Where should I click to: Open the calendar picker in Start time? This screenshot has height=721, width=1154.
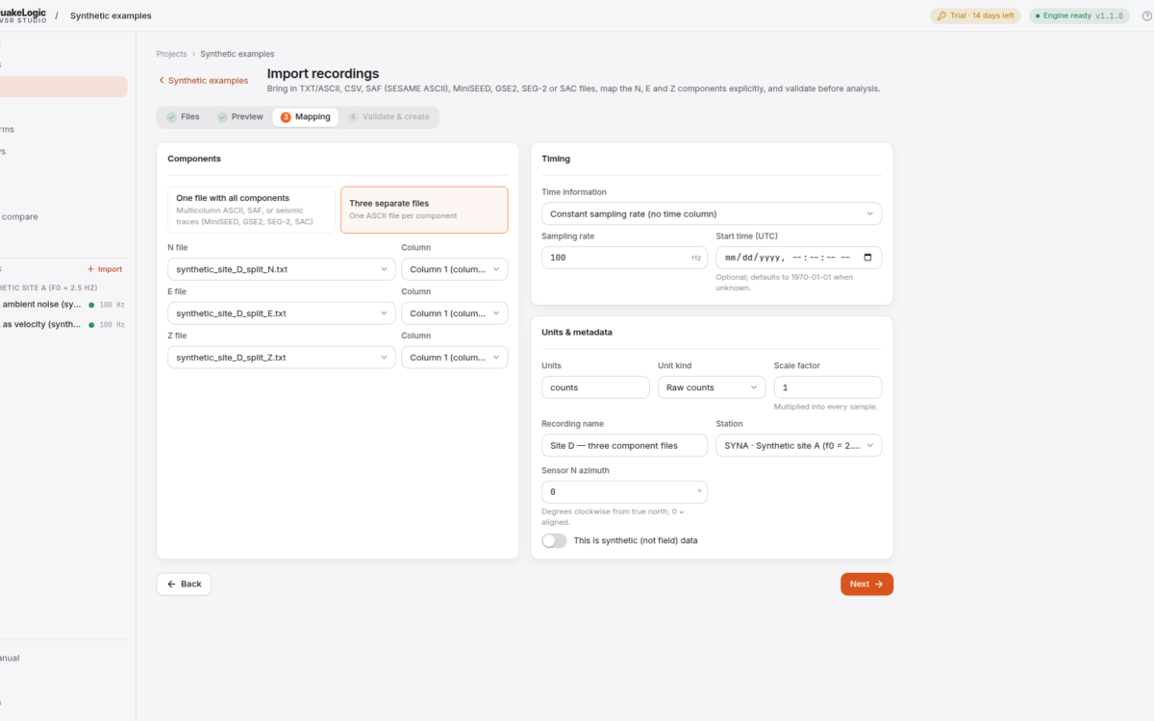click(x=867, y=258)
